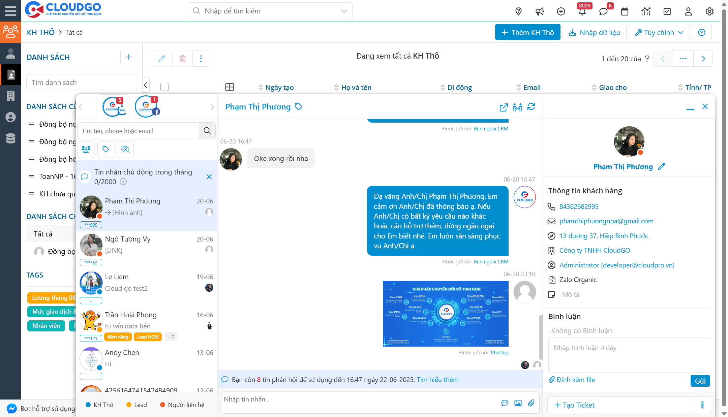Edit customer name via the pencil icon
Screen dimensions: 728x417
click(662, 166)
